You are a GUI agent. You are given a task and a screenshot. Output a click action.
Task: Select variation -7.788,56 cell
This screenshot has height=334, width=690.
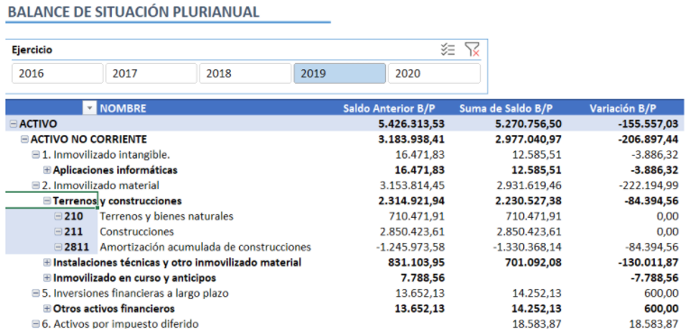(x=654, y=278)
